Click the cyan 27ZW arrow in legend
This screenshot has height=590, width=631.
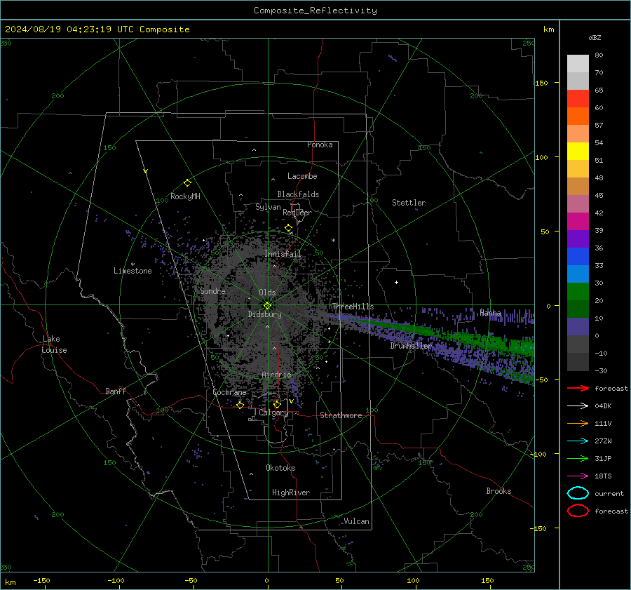(x=578, y=441)
